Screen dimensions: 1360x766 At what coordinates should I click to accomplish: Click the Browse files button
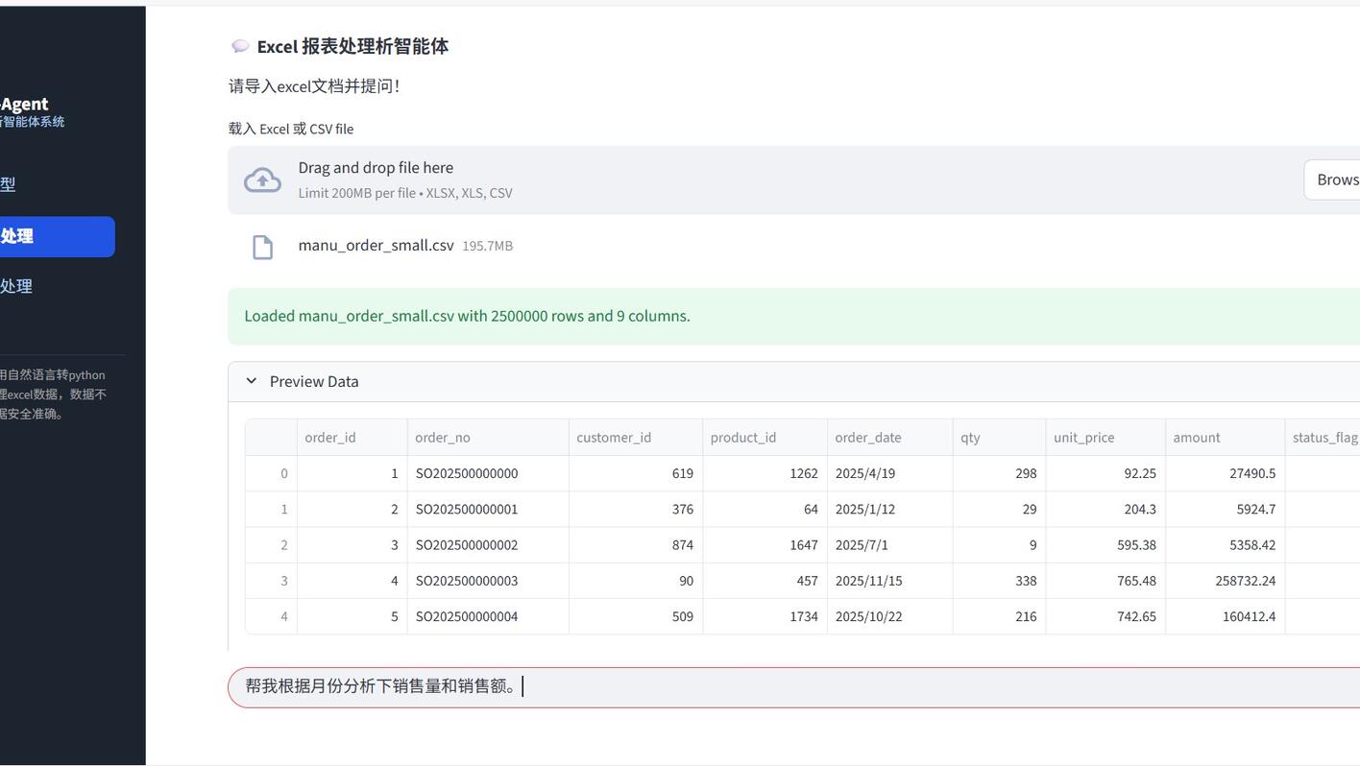1332,180
